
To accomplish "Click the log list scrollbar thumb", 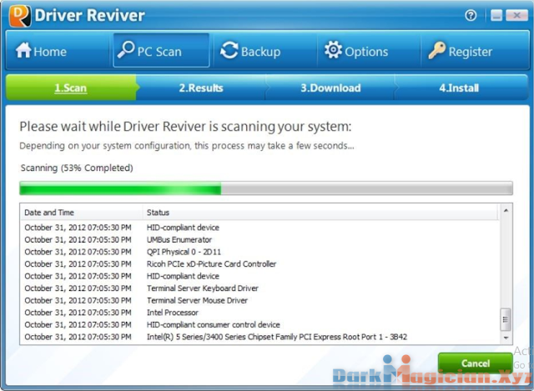I will [x=506, y=319].
